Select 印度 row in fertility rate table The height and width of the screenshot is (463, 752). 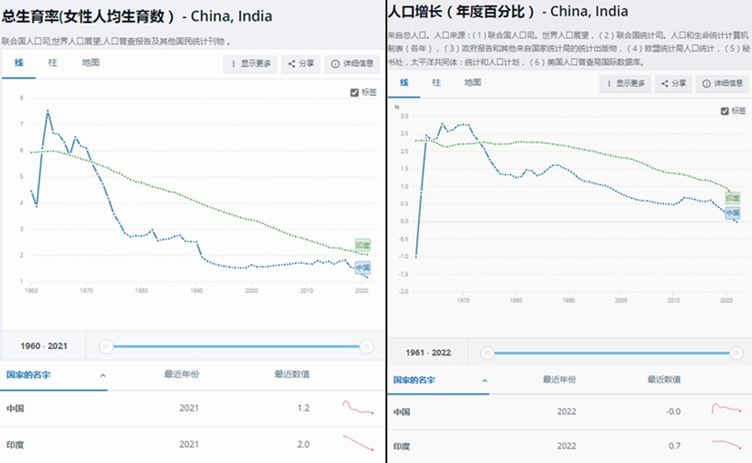pos(181,444)
